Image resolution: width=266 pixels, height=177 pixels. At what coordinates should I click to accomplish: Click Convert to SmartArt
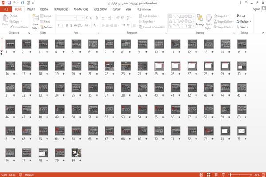152,27
